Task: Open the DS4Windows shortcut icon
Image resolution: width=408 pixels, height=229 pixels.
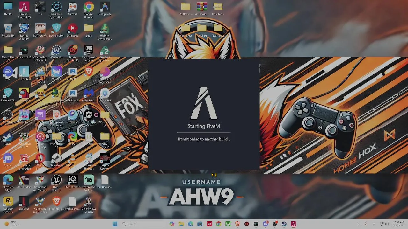Action: 89,205
